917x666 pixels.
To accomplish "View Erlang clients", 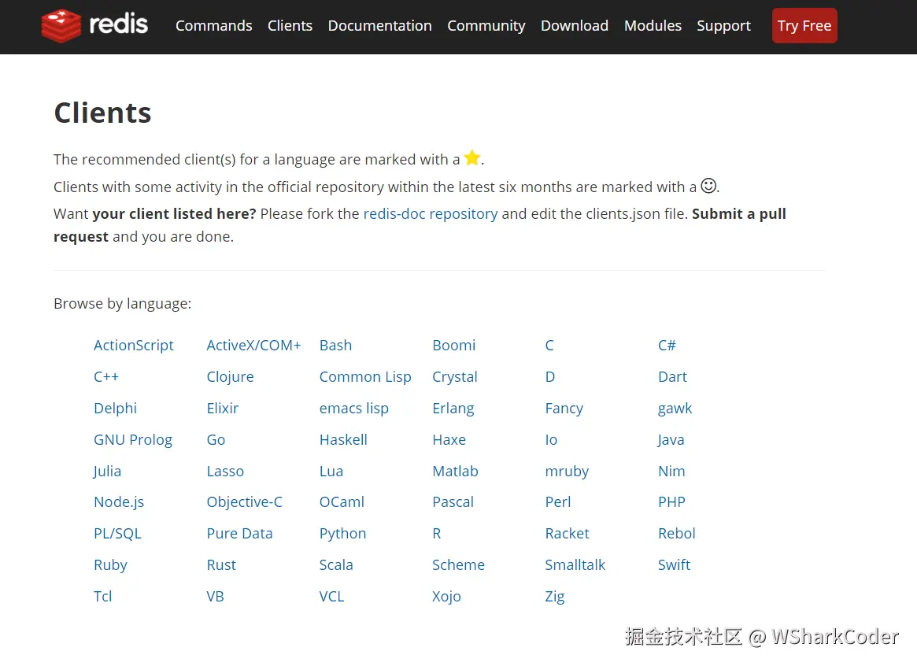I will (453, 409).
